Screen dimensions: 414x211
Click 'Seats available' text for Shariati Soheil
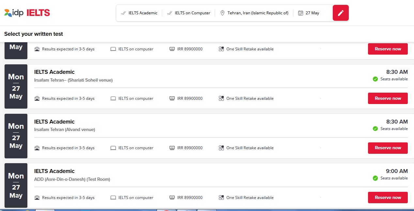click(394, 79)
